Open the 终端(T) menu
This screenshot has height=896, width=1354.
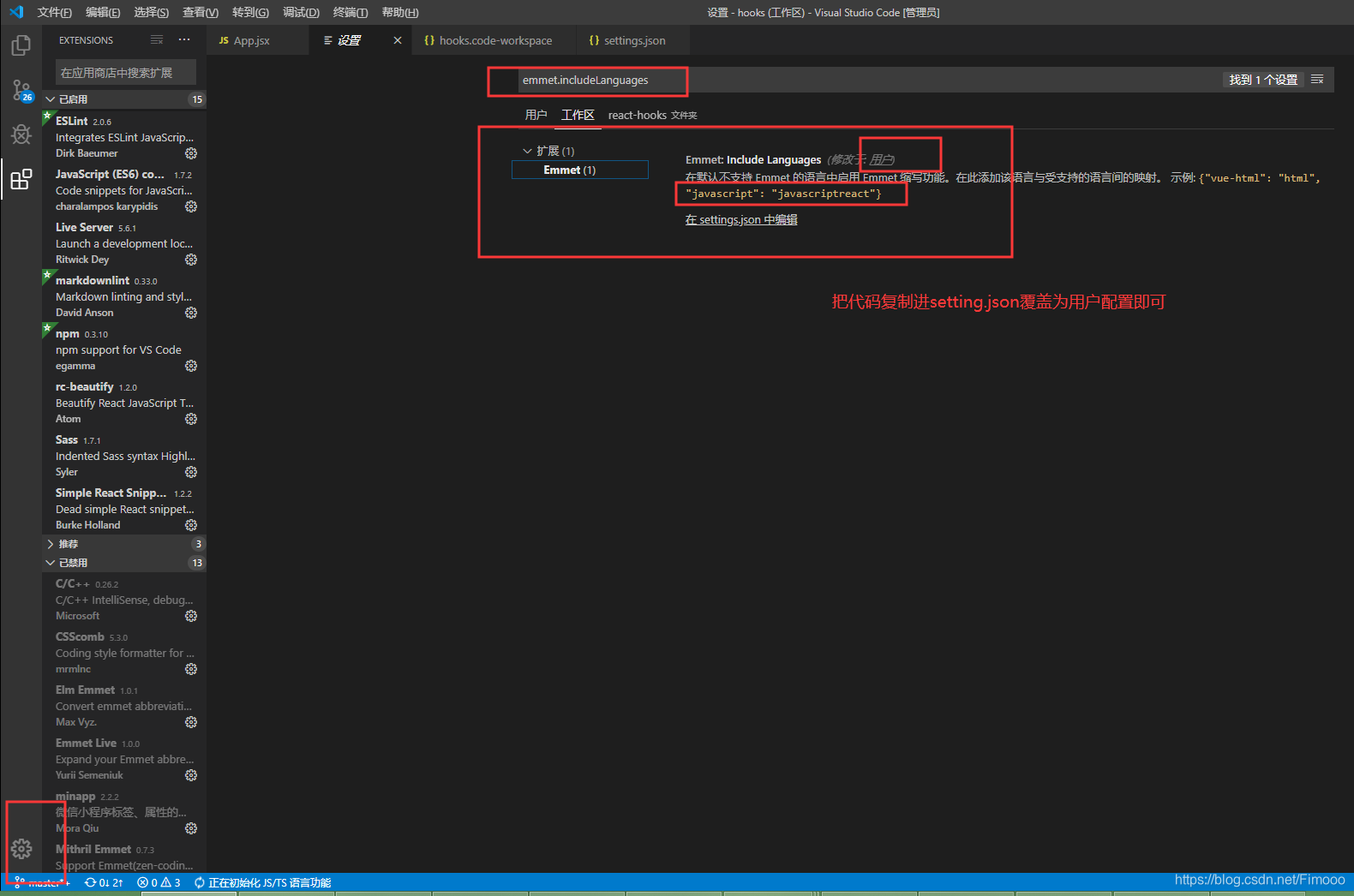[350, 12]
